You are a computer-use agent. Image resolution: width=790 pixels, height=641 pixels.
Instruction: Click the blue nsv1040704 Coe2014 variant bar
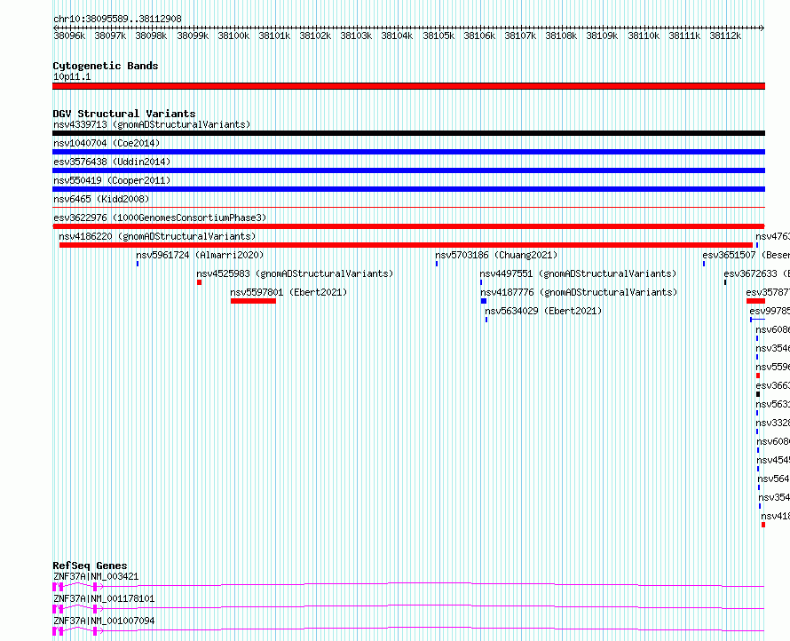(408, 152)
